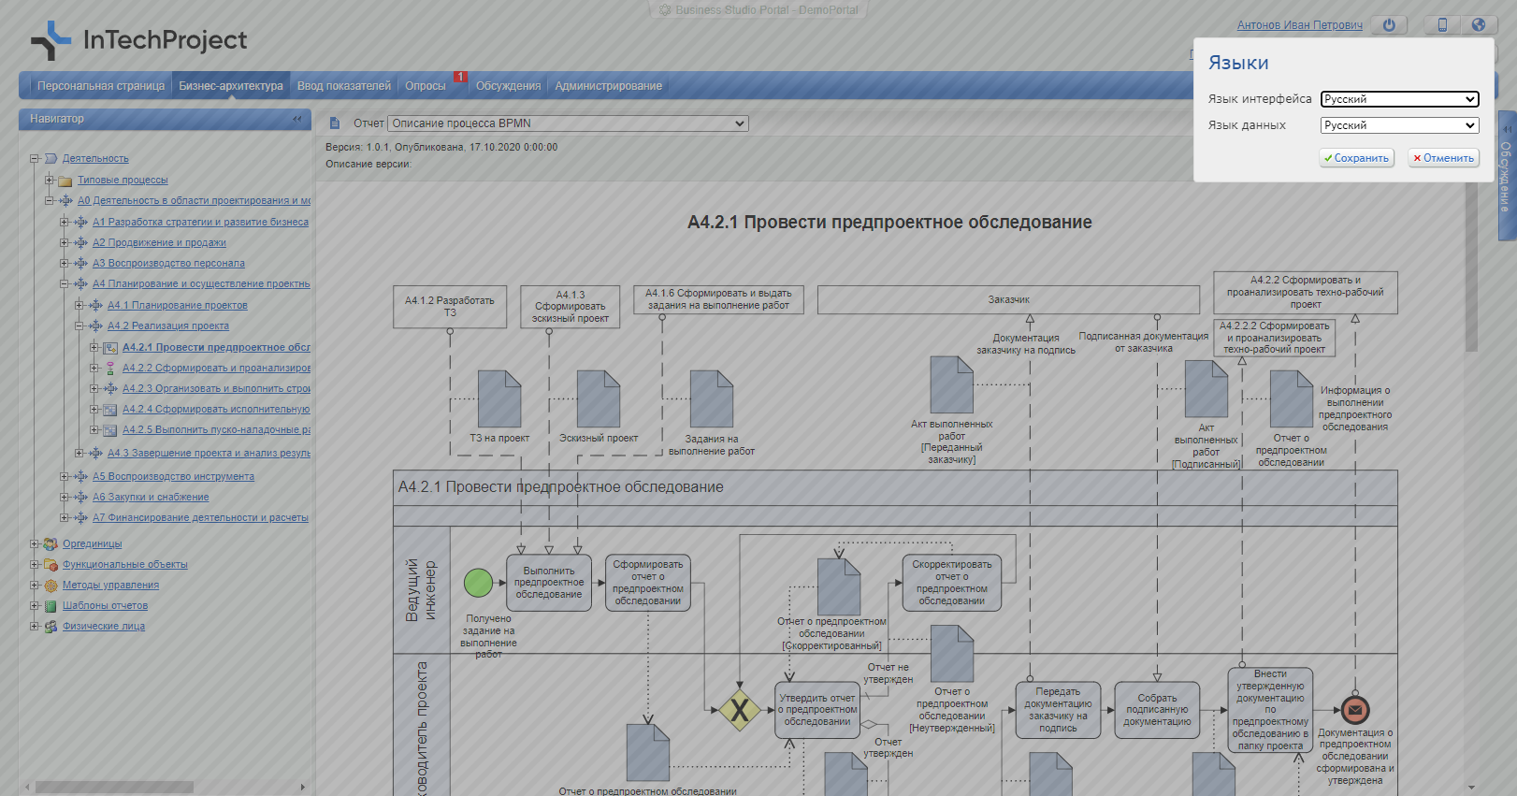This screenshot has width=1517, height=796.
Task: Collapse the Деятельность tree node
Action: 35,159
